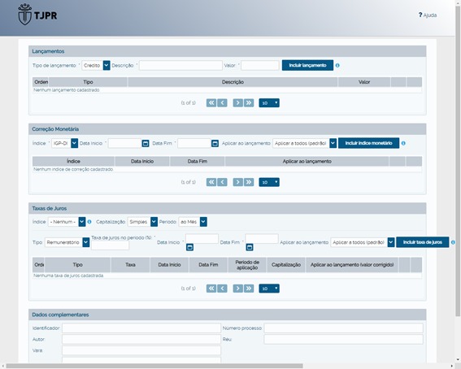Click info icon next to Taxas de Juros Índice
Image resolution: width=461 pixels, height=369 pixels.
(x=89, y=222)
